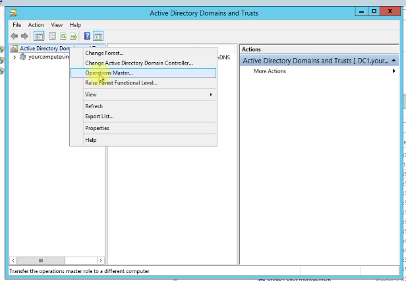Click the tree pane right scroll arrow
This screenshot has width=406, height=281.
(x=100, y=261)
